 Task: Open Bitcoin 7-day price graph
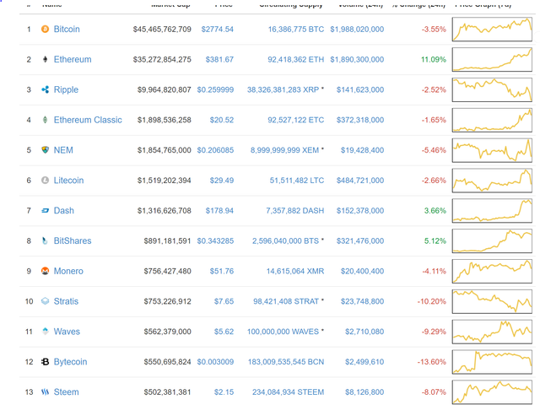tap(492, 30)
